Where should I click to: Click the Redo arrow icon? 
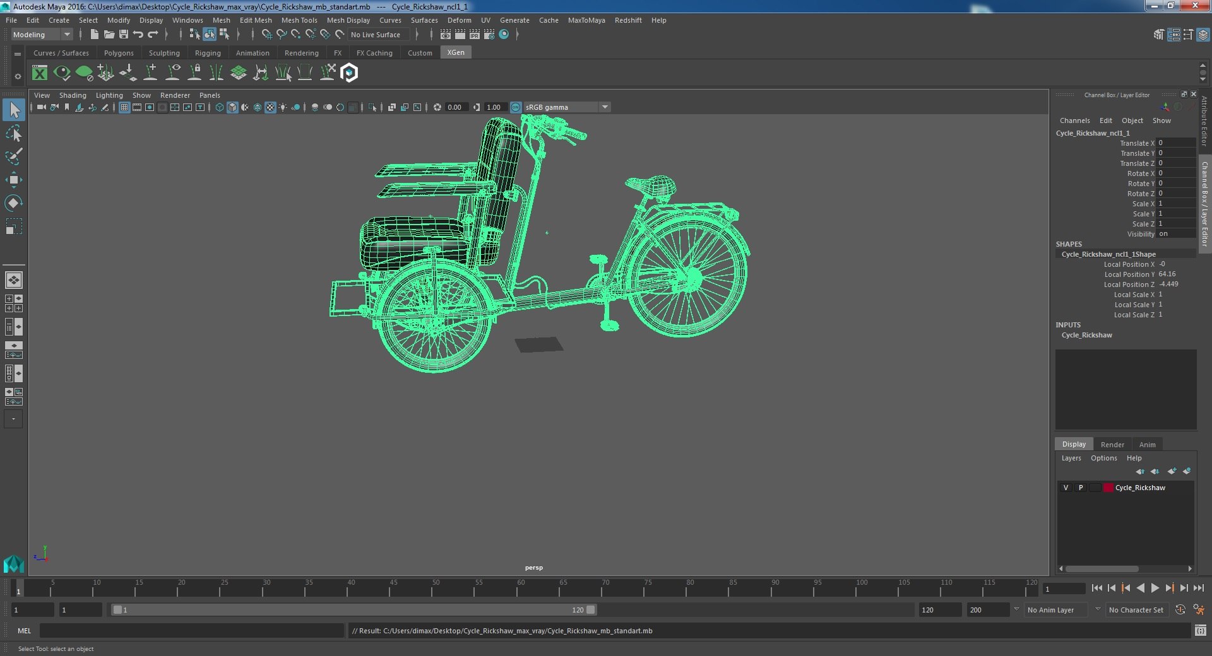pyautogui.click(x=153, y=35)
